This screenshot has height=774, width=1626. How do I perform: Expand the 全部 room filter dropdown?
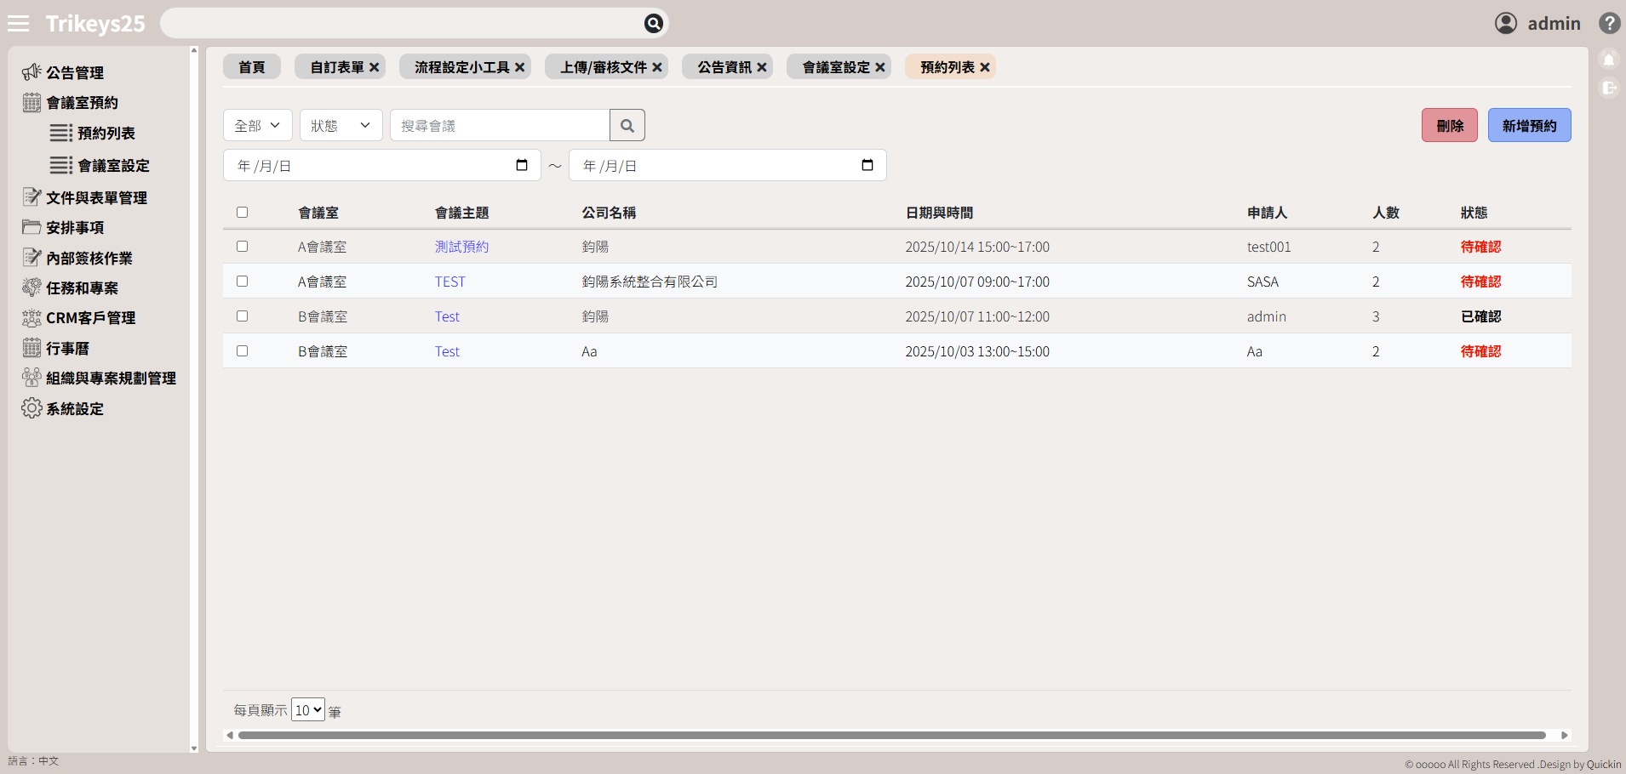(257, 126)
